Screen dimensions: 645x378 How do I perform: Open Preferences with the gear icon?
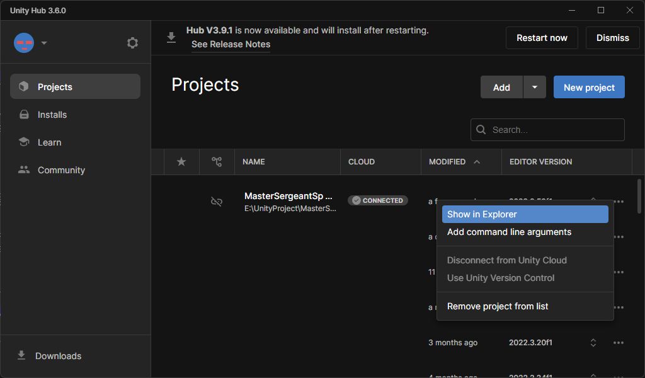132,43
